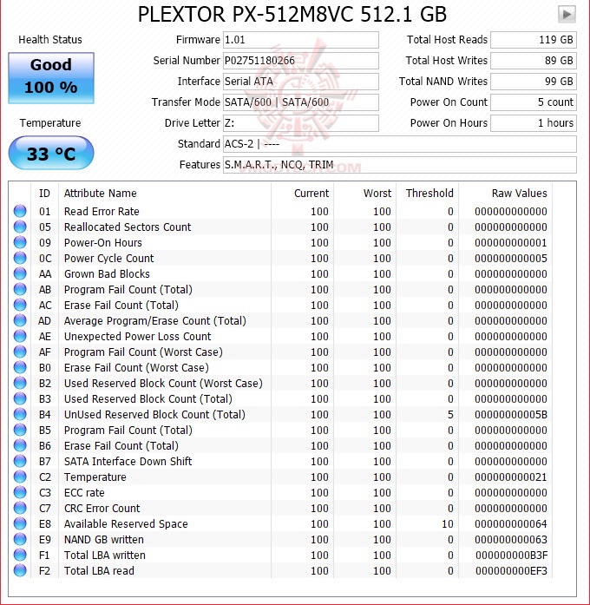Click the Drive Letter field Z:
The width and height of the screenshot is (590, 605).
tap(301, 123)
